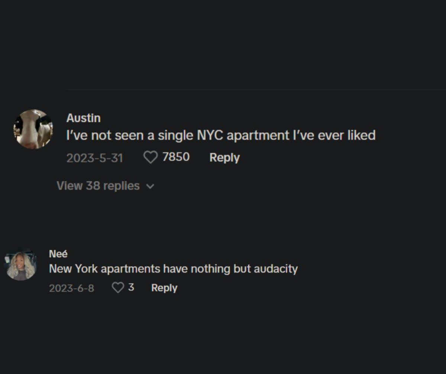The width and height of the screenshot is (446, 374).
Task: Reply to Austin's comment
Action: [x=224, y=158]
